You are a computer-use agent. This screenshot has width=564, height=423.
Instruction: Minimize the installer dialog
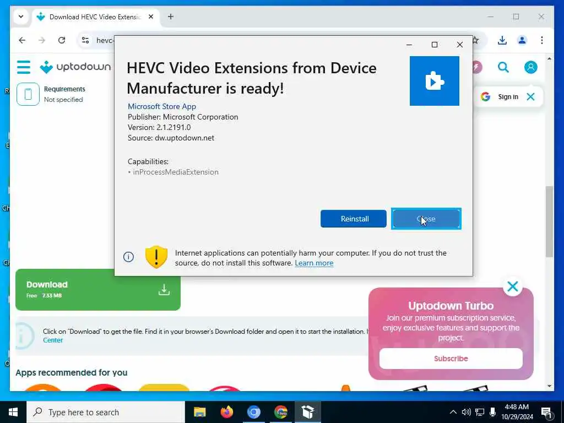(x=409, y=45)
